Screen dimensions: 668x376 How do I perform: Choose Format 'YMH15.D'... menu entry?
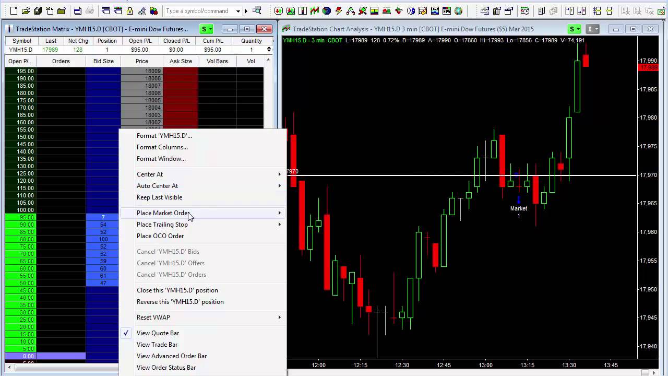tap(164, 136)
